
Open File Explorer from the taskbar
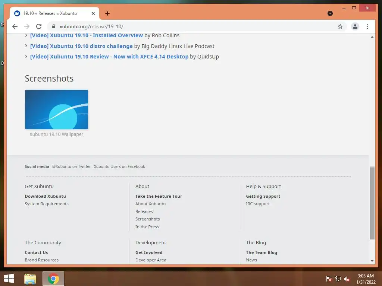30,279
